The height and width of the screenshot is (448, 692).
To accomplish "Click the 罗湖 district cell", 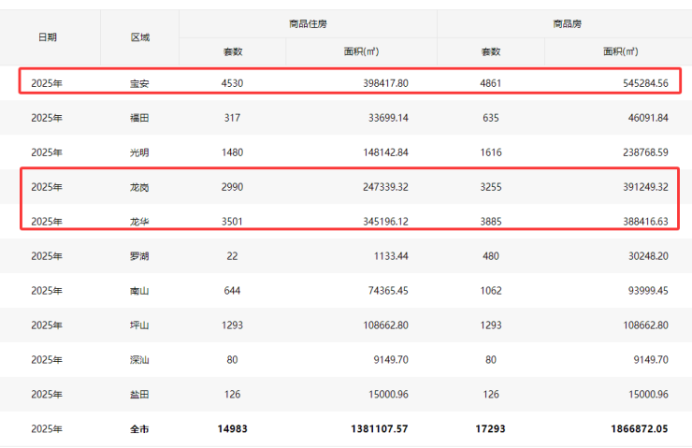I will click(x=139, y=255).
